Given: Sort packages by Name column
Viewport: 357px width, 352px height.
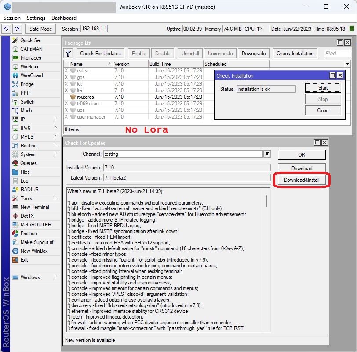Looking at the screenshot, I should [91, 64].
